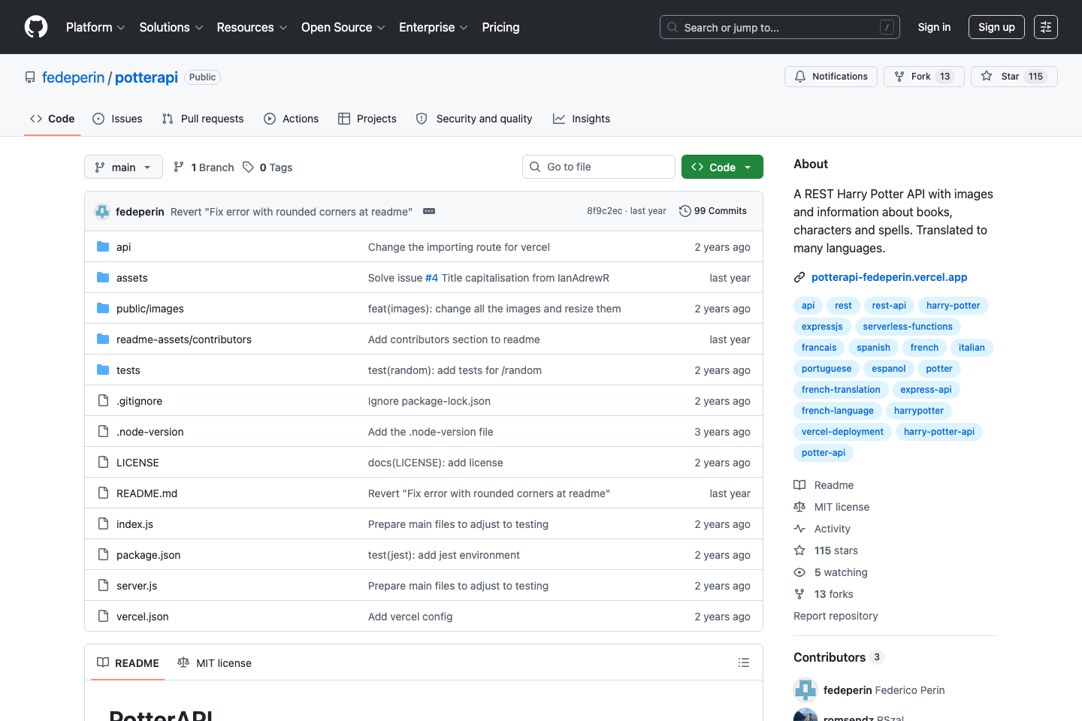Click the api folder icon in the file list
The height and width of the screenshot is (721, 1082).
coord(102,246)
